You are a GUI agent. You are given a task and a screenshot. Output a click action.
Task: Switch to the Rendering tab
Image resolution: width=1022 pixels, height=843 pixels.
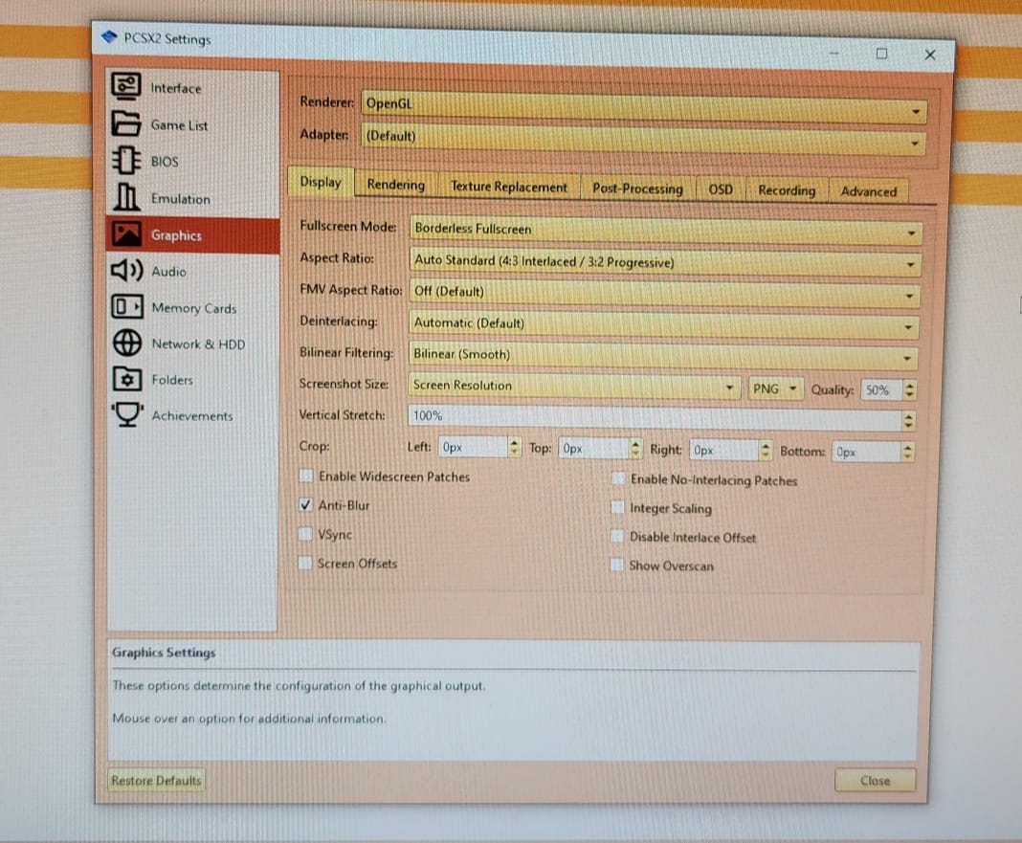[395, 185]
